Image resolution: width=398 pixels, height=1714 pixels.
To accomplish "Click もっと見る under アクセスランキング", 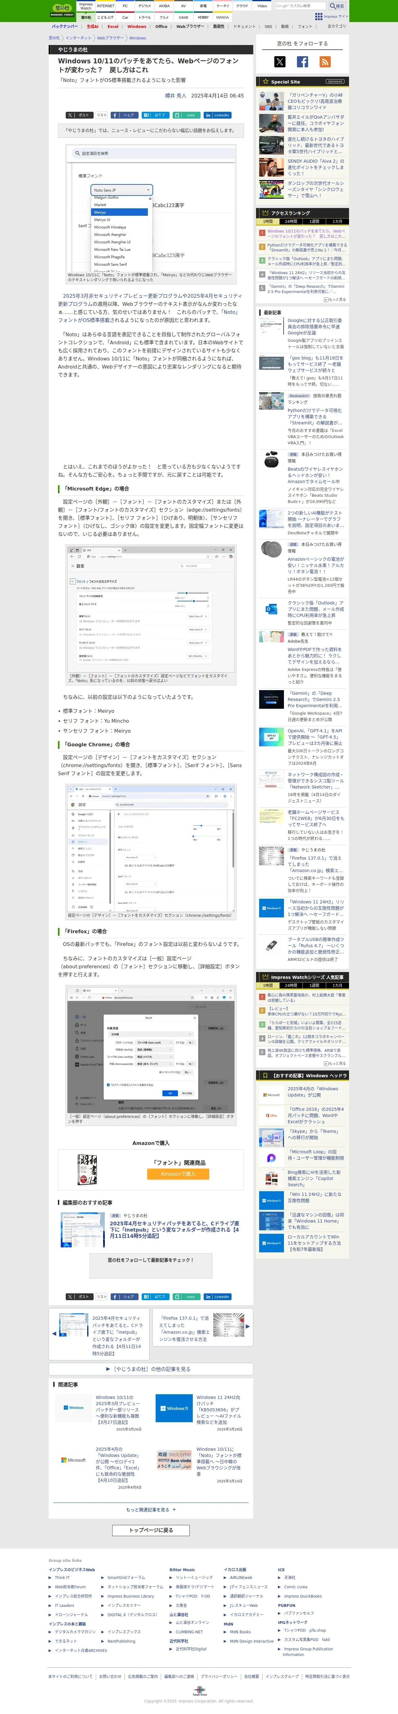I will pos(335,299).
